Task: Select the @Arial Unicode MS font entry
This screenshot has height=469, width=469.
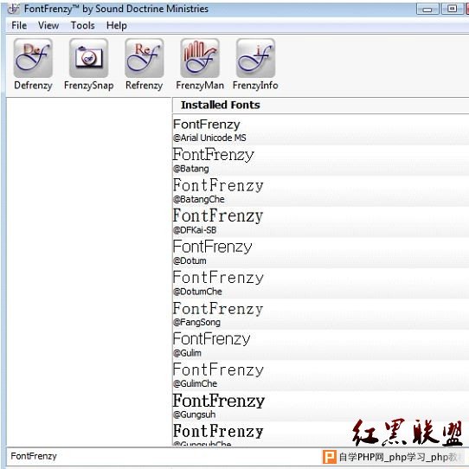Action: (321, 130)
